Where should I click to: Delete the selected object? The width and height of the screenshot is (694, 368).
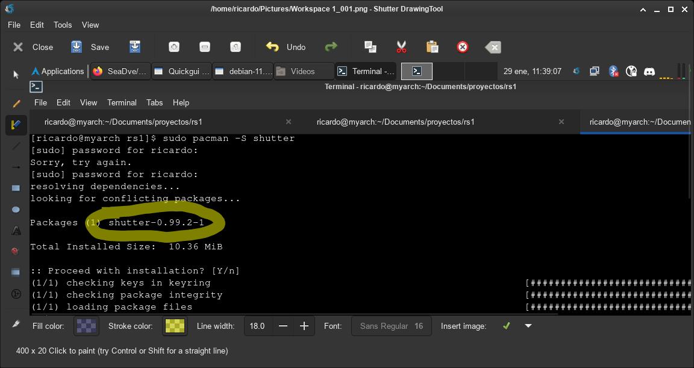coord(463,47)
